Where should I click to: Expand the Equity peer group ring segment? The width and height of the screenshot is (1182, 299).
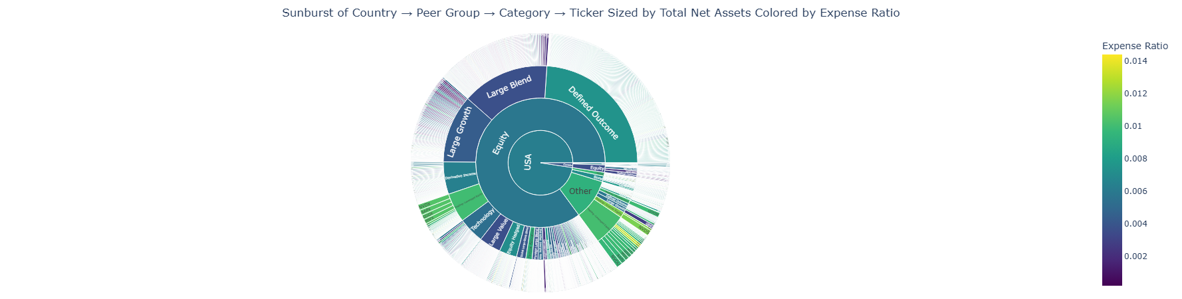pyautogui.click(x=500, y=143)
